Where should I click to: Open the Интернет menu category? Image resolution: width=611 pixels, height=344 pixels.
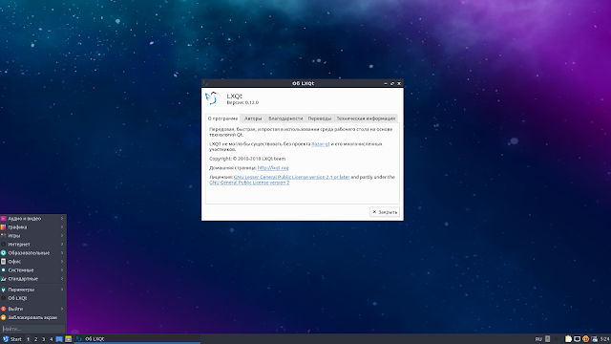33,245
